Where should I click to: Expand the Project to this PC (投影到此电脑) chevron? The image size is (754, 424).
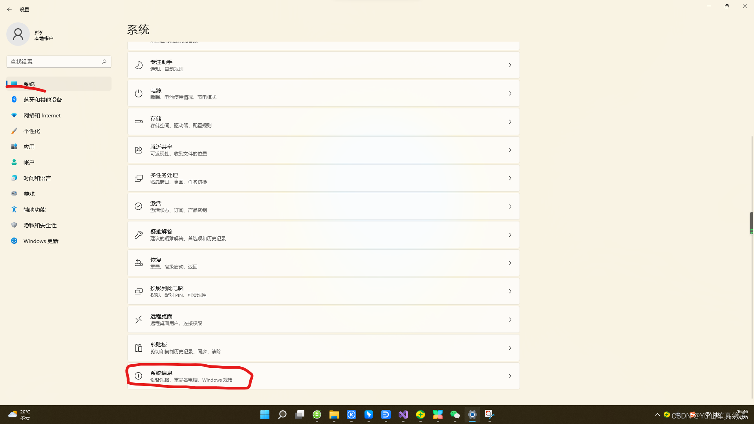(x=510, y=291)
